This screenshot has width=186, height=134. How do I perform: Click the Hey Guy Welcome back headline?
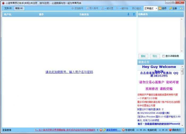[159, 69]
